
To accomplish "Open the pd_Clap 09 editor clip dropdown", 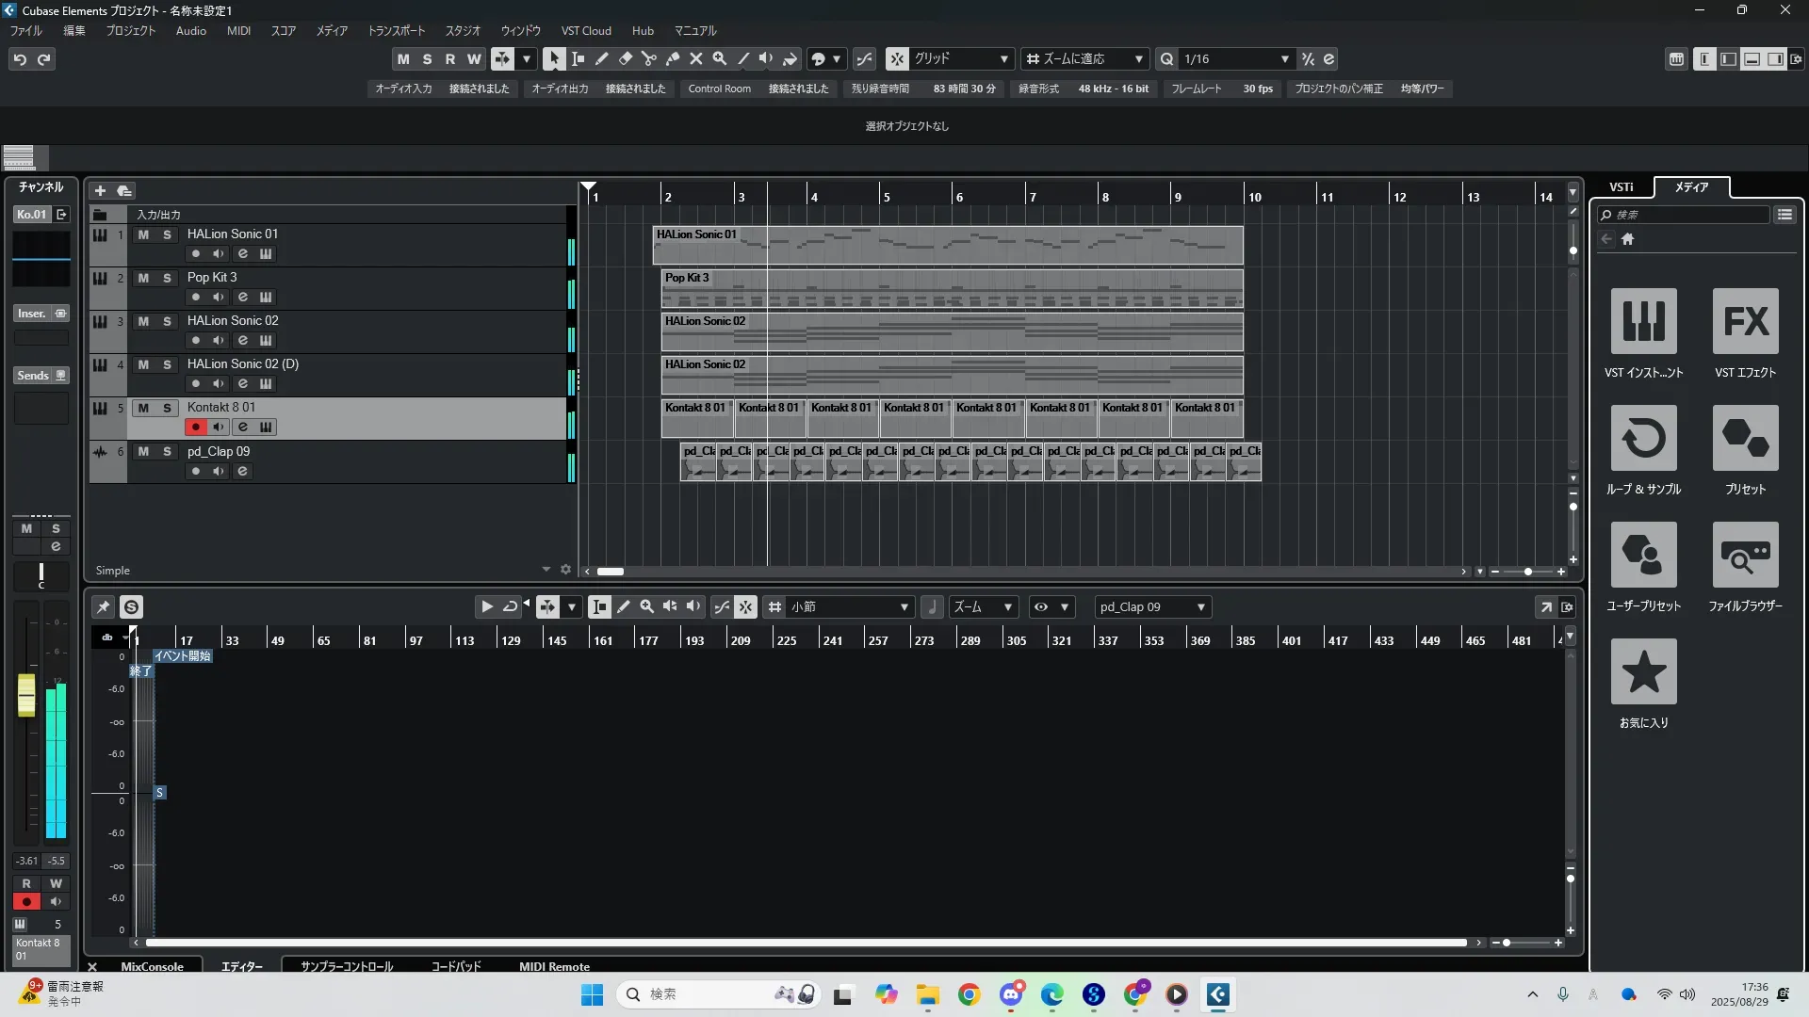I will click(x=1152, y=607).
